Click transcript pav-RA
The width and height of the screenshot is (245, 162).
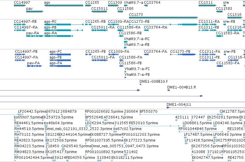[x=33, y=33]
